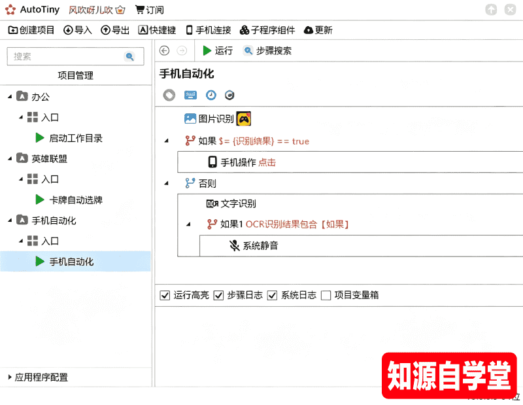Viewport: 523px width, 405px height.
Task: Click the green play icon of 启动工作目录
Action: point(40,137)
